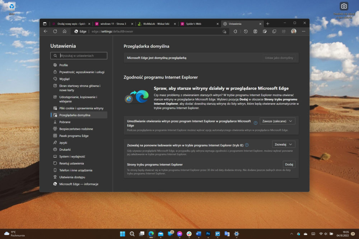
Task: Open Prywatność, wyszukiwanie i usługi section
Action: pyautogui.click(x=79, y=72)
